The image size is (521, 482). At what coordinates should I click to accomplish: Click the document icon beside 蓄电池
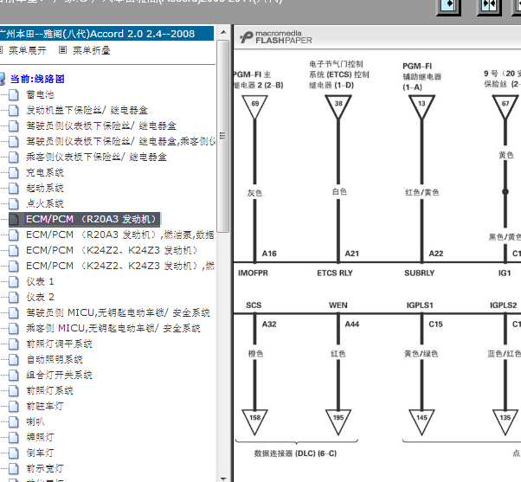pos(14,94)
